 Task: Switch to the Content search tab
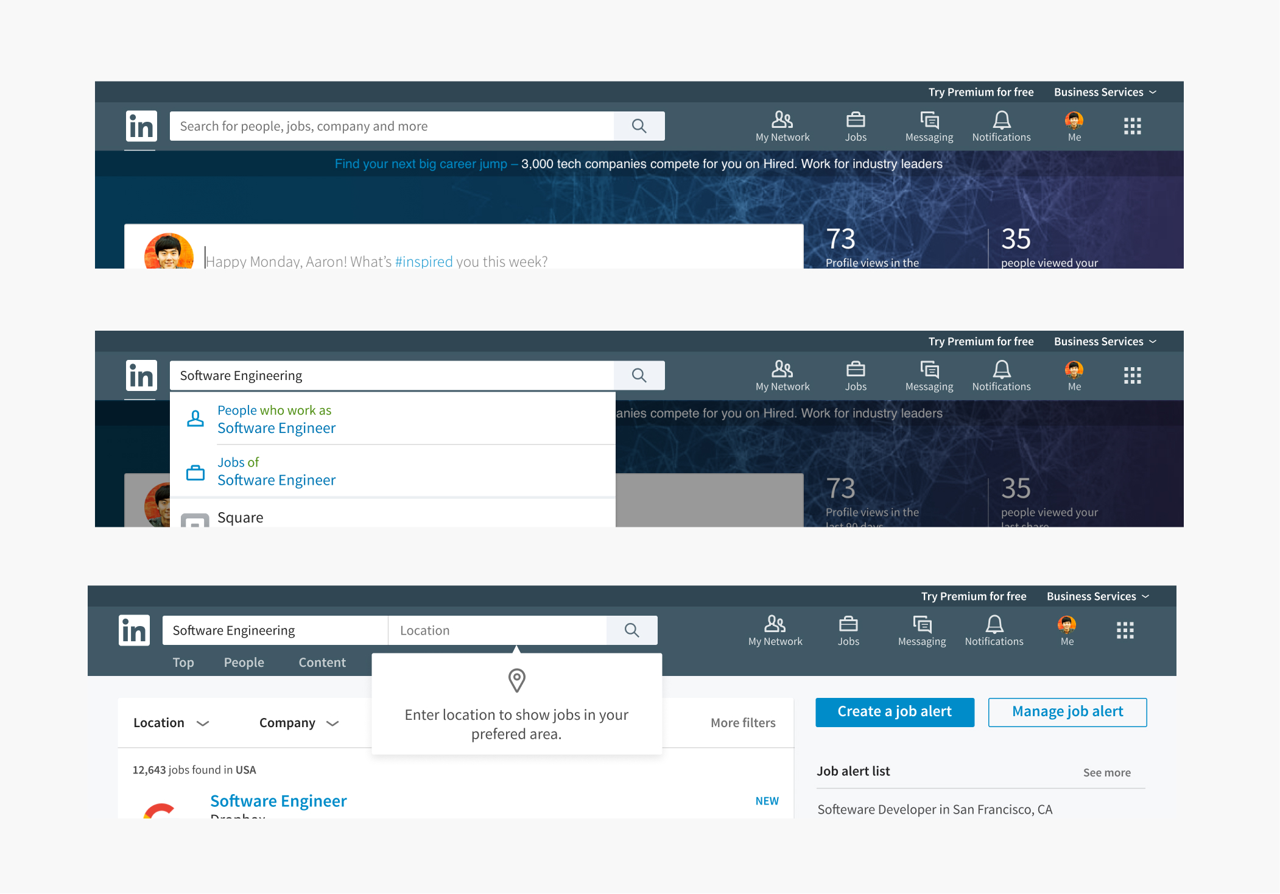[322, 662]
